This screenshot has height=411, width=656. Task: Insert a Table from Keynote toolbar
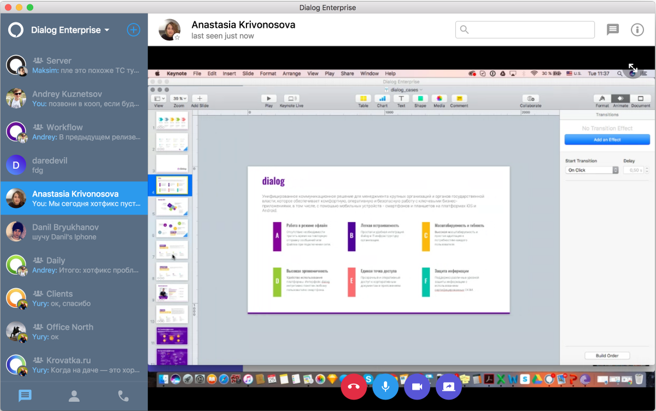click(363, 98)
